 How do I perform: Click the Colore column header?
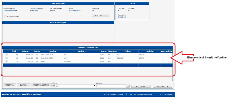[128, 51]
